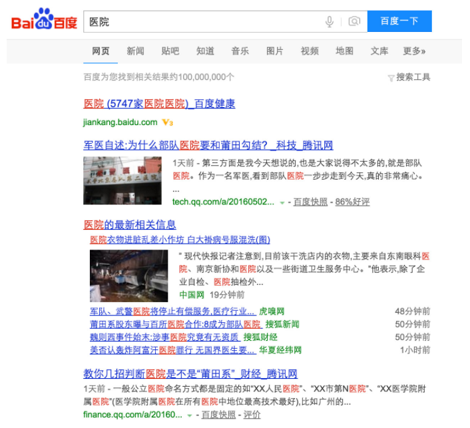The height and width of the screenshot is (428, 470).
Task: Open 莆田系股东曝与百所医院合作 news link
Action: point(176,324)
